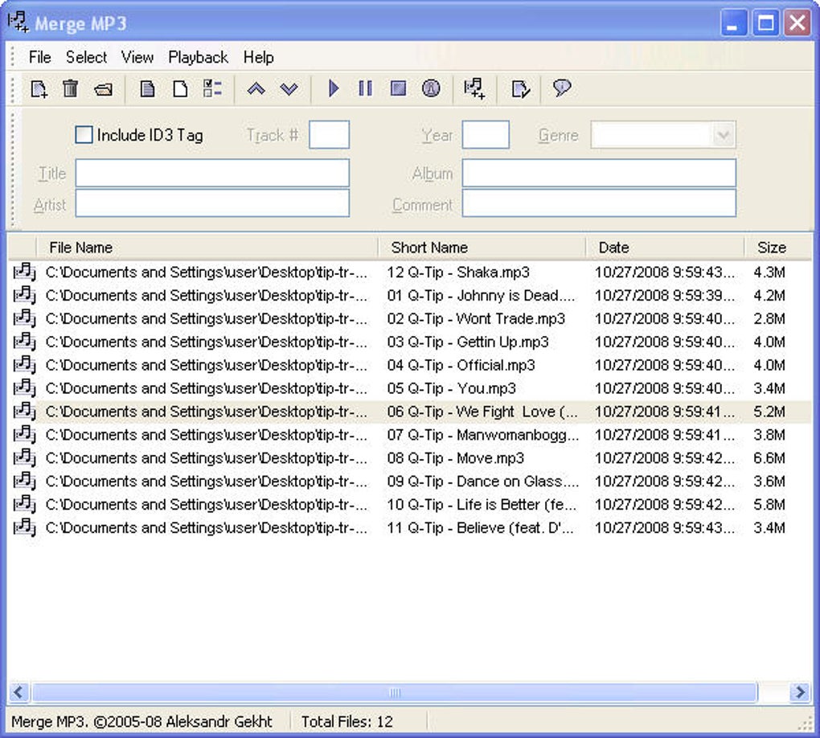Click the music icon beside 03 Q-Tip - Gettin Up.mp3

point(25,342)
